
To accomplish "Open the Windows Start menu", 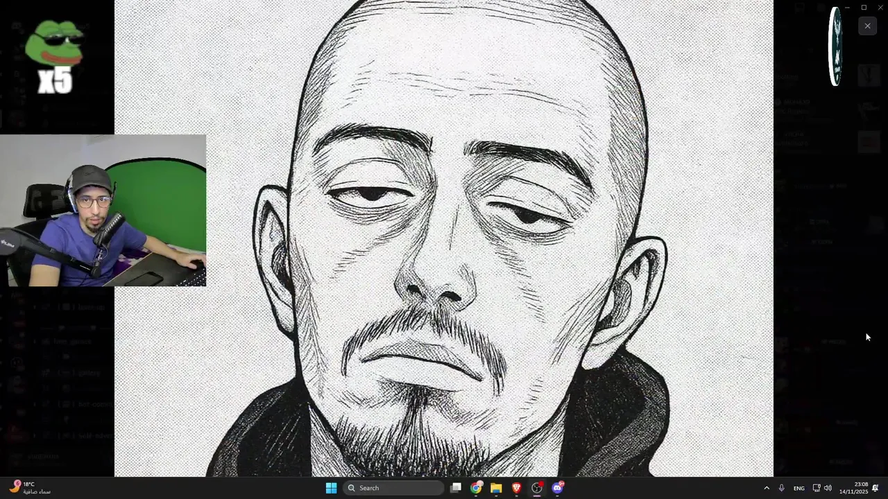I will 331,488.
